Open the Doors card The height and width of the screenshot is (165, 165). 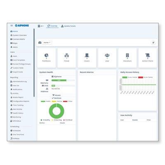point(87,58)
